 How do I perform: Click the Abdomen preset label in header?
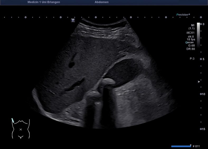pos(101,2)
